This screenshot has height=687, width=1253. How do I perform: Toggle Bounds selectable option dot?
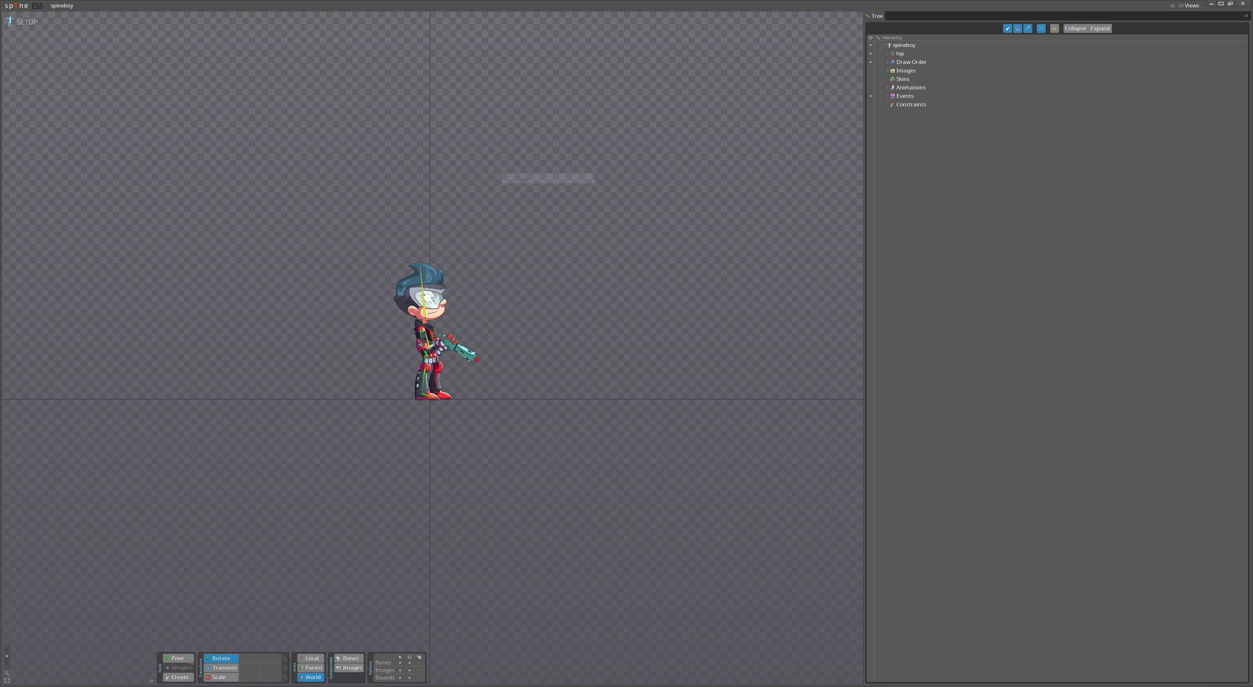pos(400,677)
